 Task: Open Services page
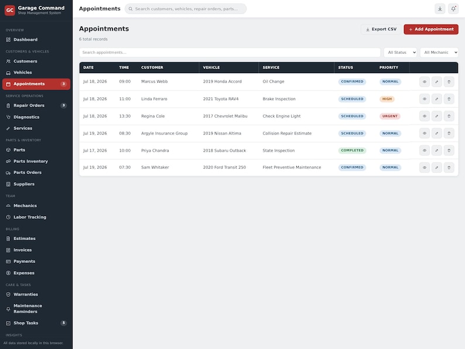pos(36,128)
